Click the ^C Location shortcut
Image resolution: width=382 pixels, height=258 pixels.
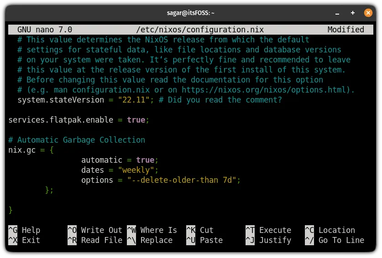tap(330, 230)
